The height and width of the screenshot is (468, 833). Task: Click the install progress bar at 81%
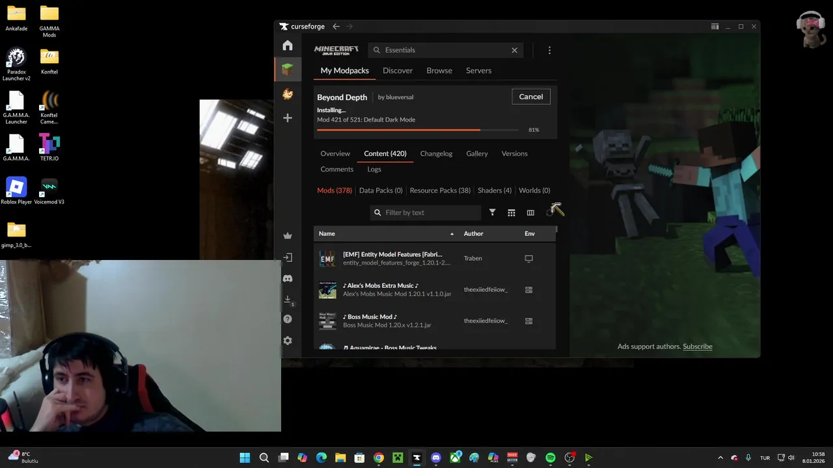[x=418, y=130]
